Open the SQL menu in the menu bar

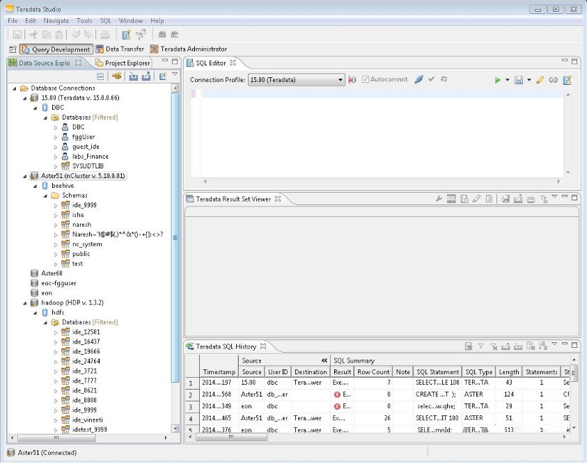[x=106, y=20]
